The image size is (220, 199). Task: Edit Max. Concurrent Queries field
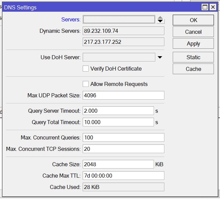(124, 137)
